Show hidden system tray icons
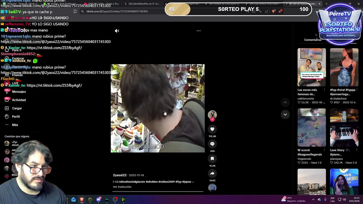This screenshot has height=204, width=363. coord(313,199)
